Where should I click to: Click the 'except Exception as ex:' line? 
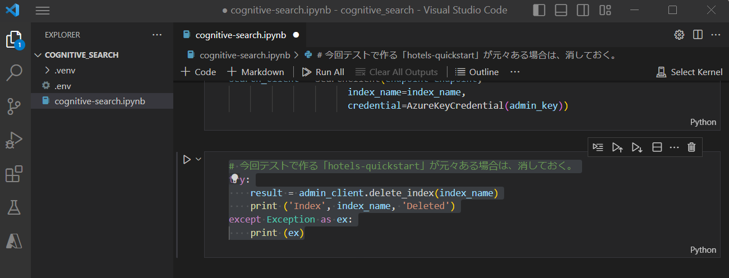pos(290,219)
